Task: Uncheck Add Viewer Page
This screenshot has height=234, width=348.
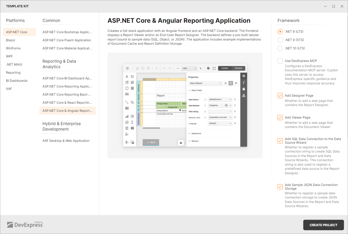Action: [280, 118]
